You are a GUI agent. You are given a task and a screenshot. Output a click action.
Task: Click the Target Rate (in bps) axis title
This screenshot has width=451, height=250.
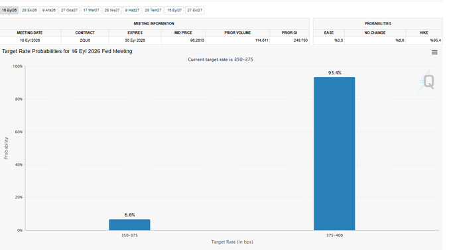[232, 242]
